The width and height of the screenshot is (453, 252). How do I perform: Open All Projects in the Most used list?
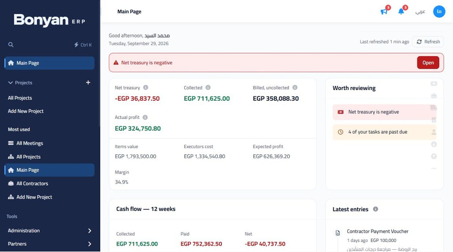coord(49,157)
